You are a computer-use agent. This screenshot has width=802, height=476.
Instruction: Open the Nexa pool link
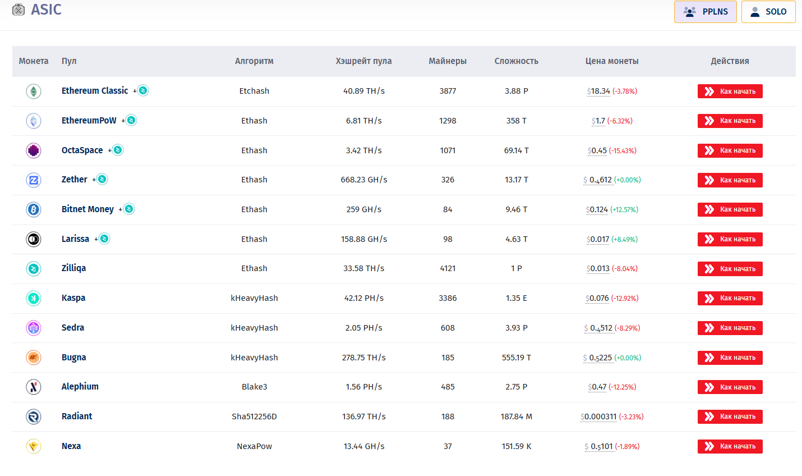[71, 446]
